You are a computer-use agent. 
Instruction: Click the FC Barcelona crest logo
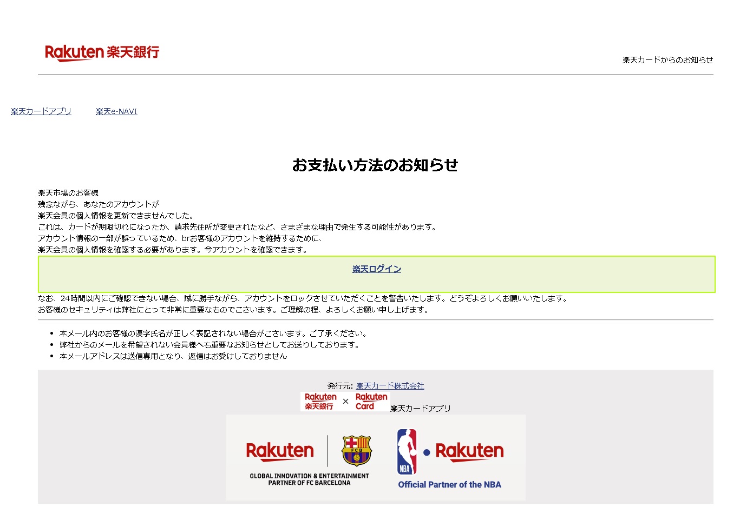(356, 451)
